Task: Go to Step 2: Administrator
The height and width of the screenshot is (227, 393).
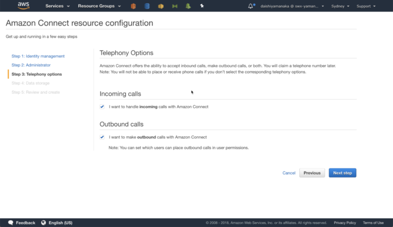Action: [x=31, y=65]
